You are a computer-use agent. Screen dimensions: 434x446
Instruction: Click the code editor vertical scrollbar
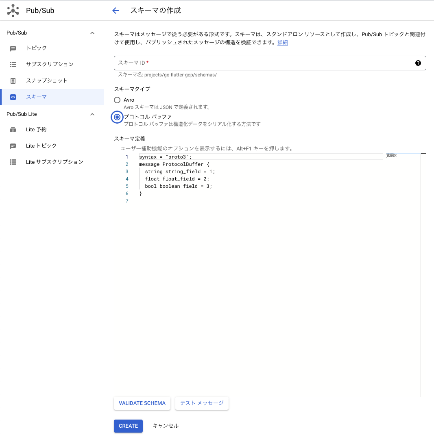point(423,274)
